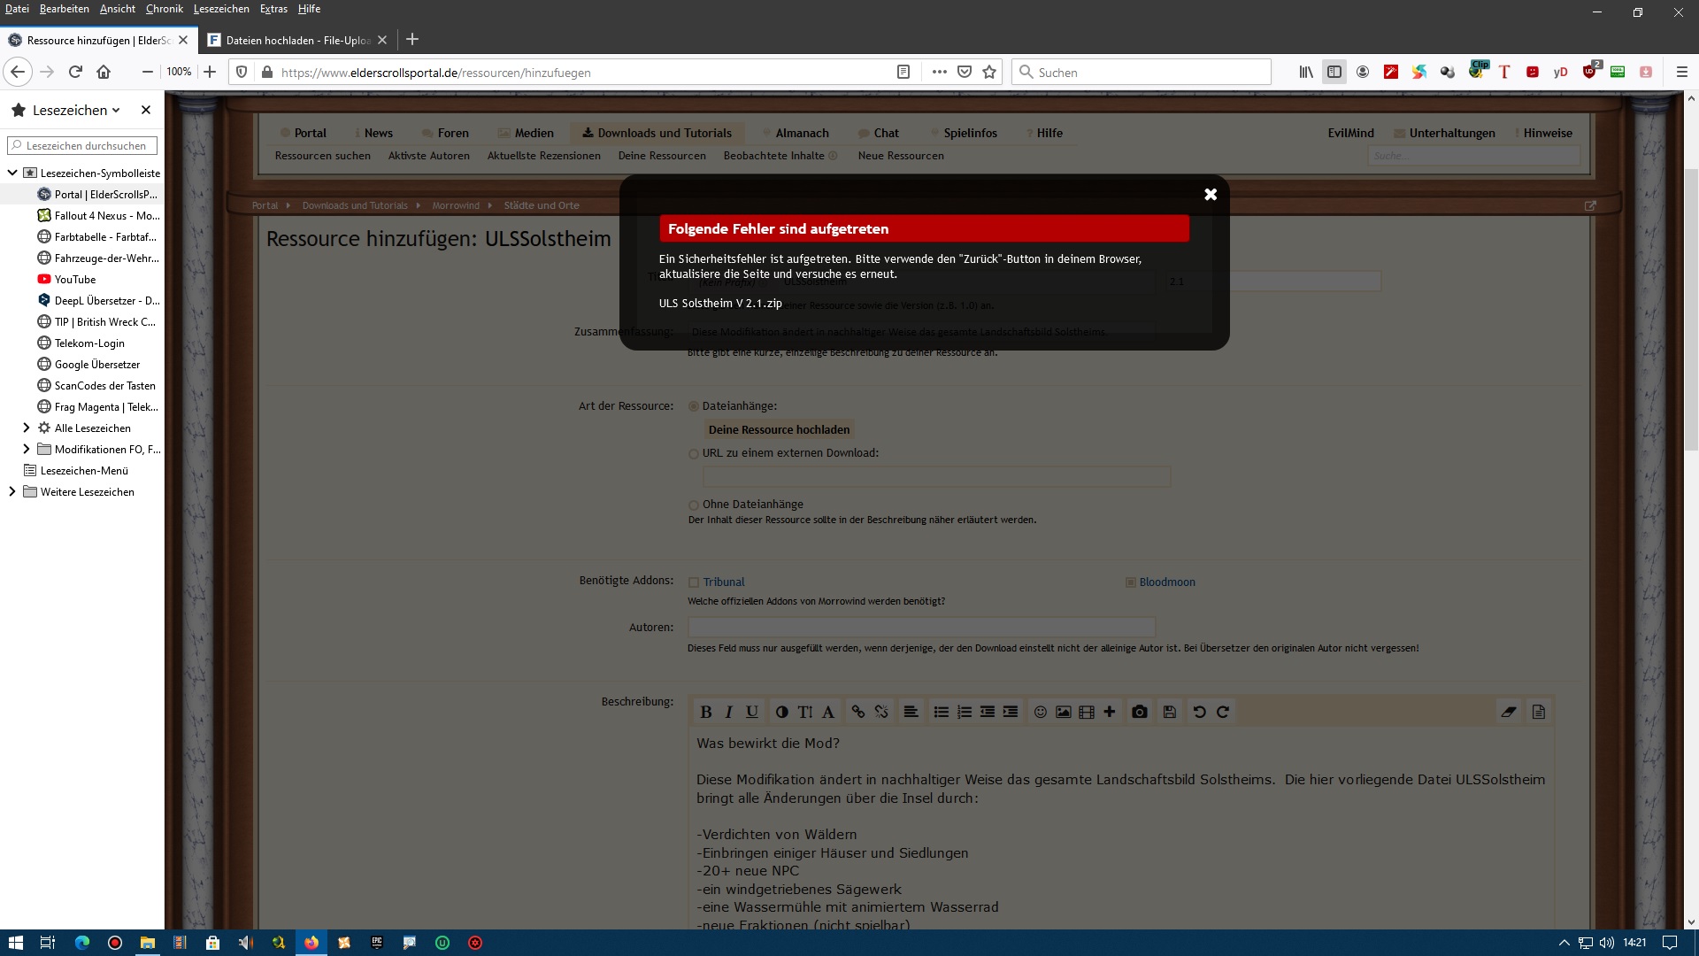Open the Chronik menu
This screenshot has width=1699, height=956.
pyautogui.click(x=164, y=9)
